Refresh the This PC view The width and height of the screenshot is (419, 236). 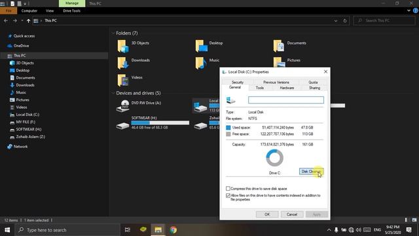pos(345,20)
